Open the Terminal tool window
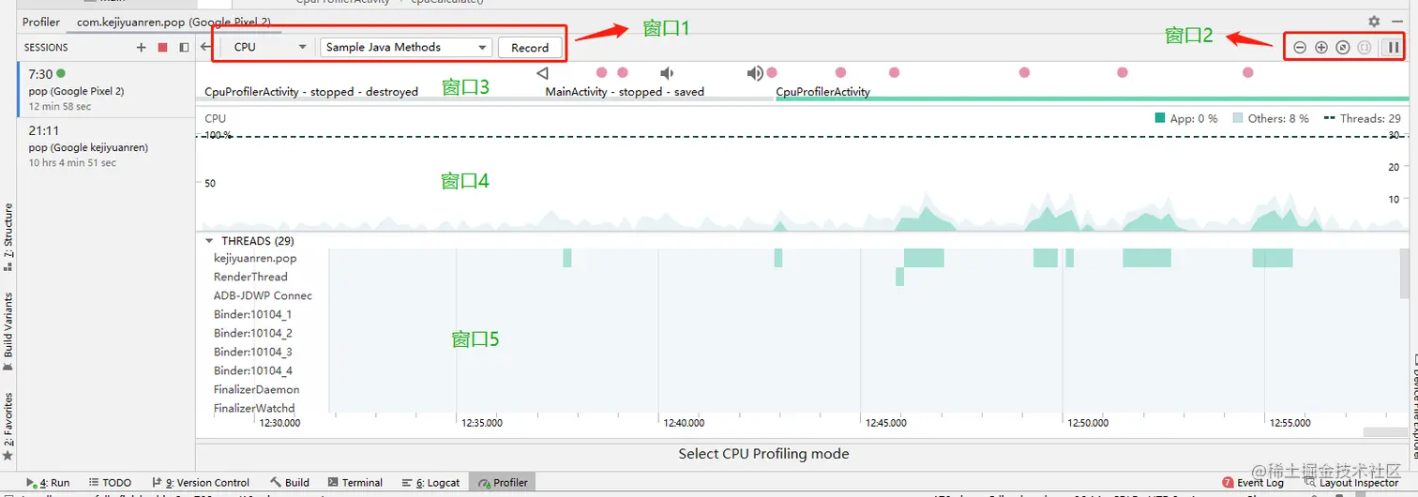The image size is (1418, 497). 354,483
